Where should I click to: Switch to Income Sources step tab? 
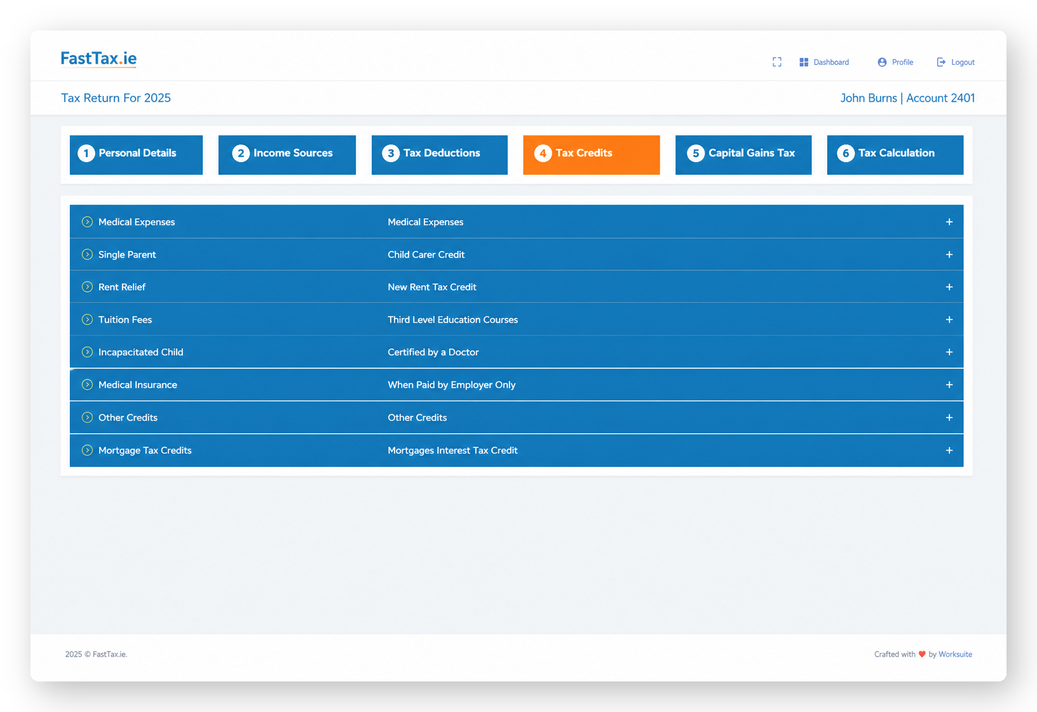coord(287,154)
